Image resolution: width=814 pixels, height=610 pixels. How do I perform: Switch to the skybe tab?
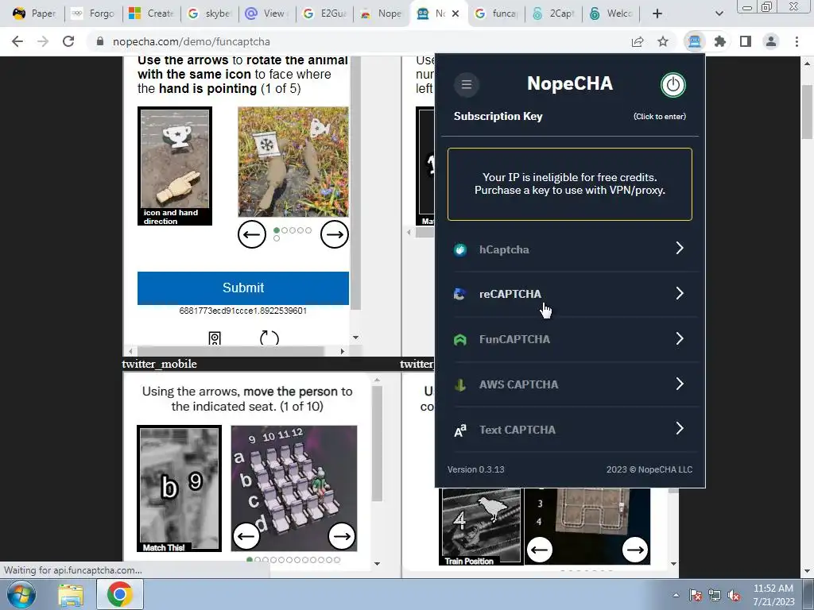[208, 14]
